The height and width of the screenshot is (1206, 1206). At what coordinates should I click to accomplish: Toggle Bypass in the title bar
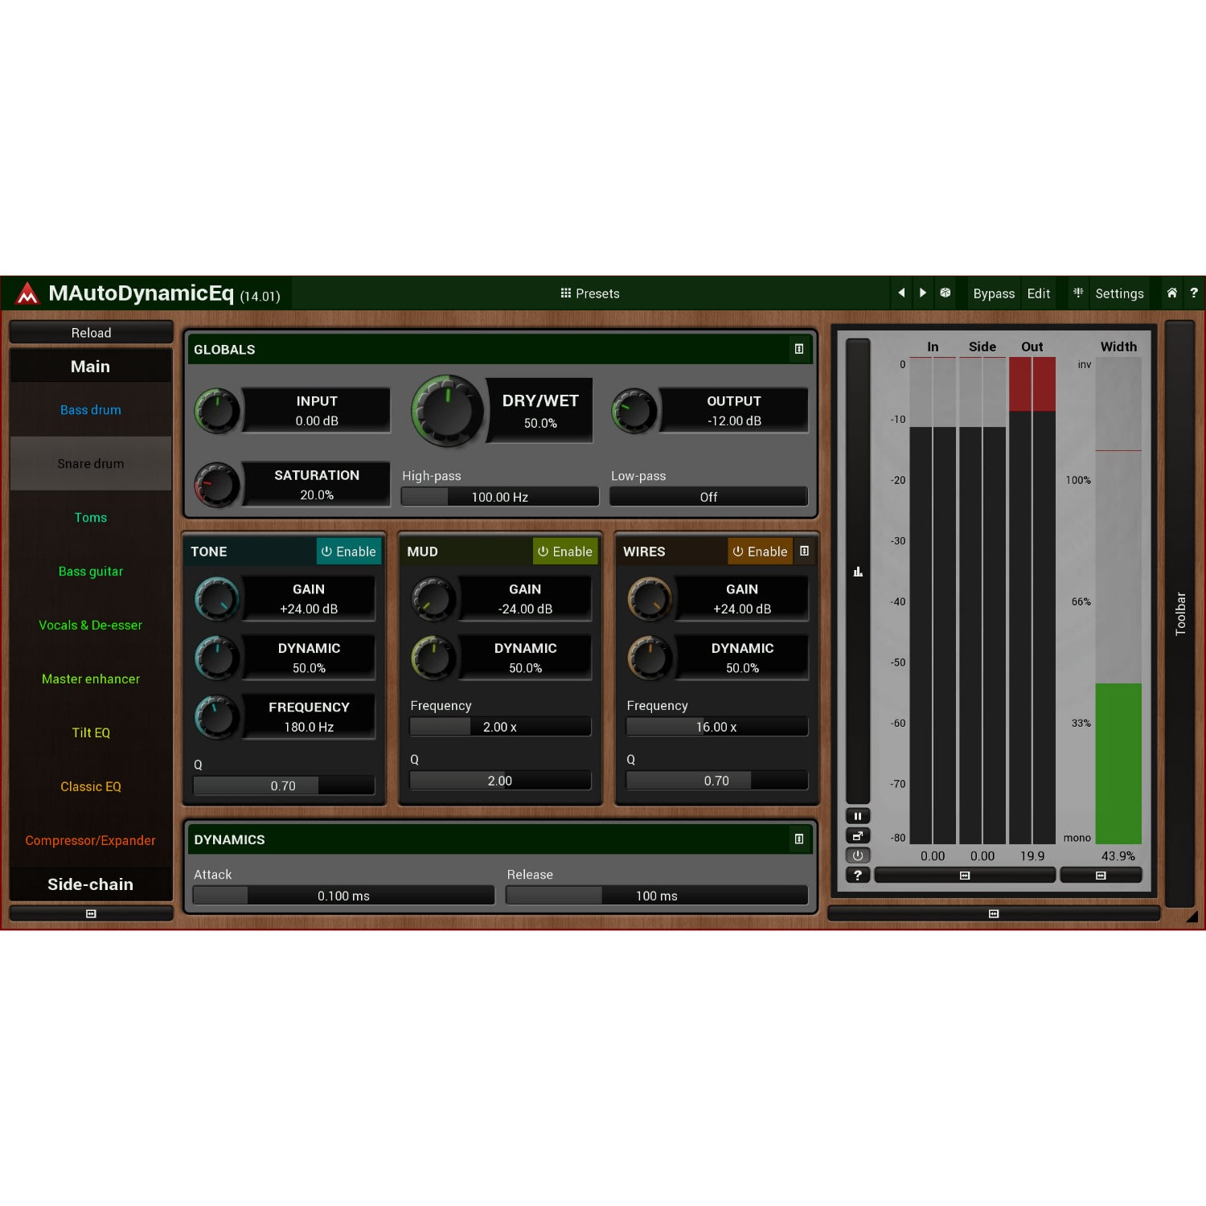click(994, 293)
